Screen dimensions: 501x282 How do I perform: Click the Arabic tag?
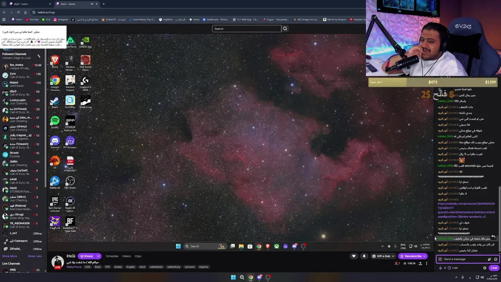pyautogui.click(x=118, y=267)
